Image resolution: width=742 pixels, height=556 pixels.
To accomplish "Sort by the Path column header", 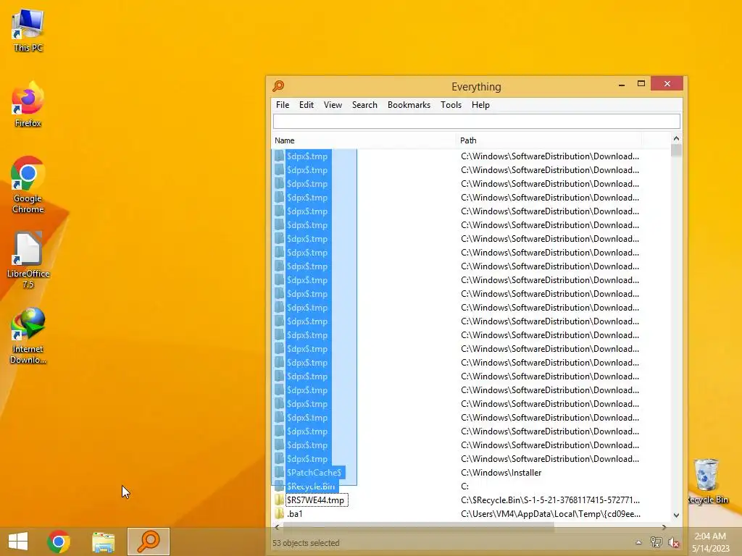I will 549,140.
